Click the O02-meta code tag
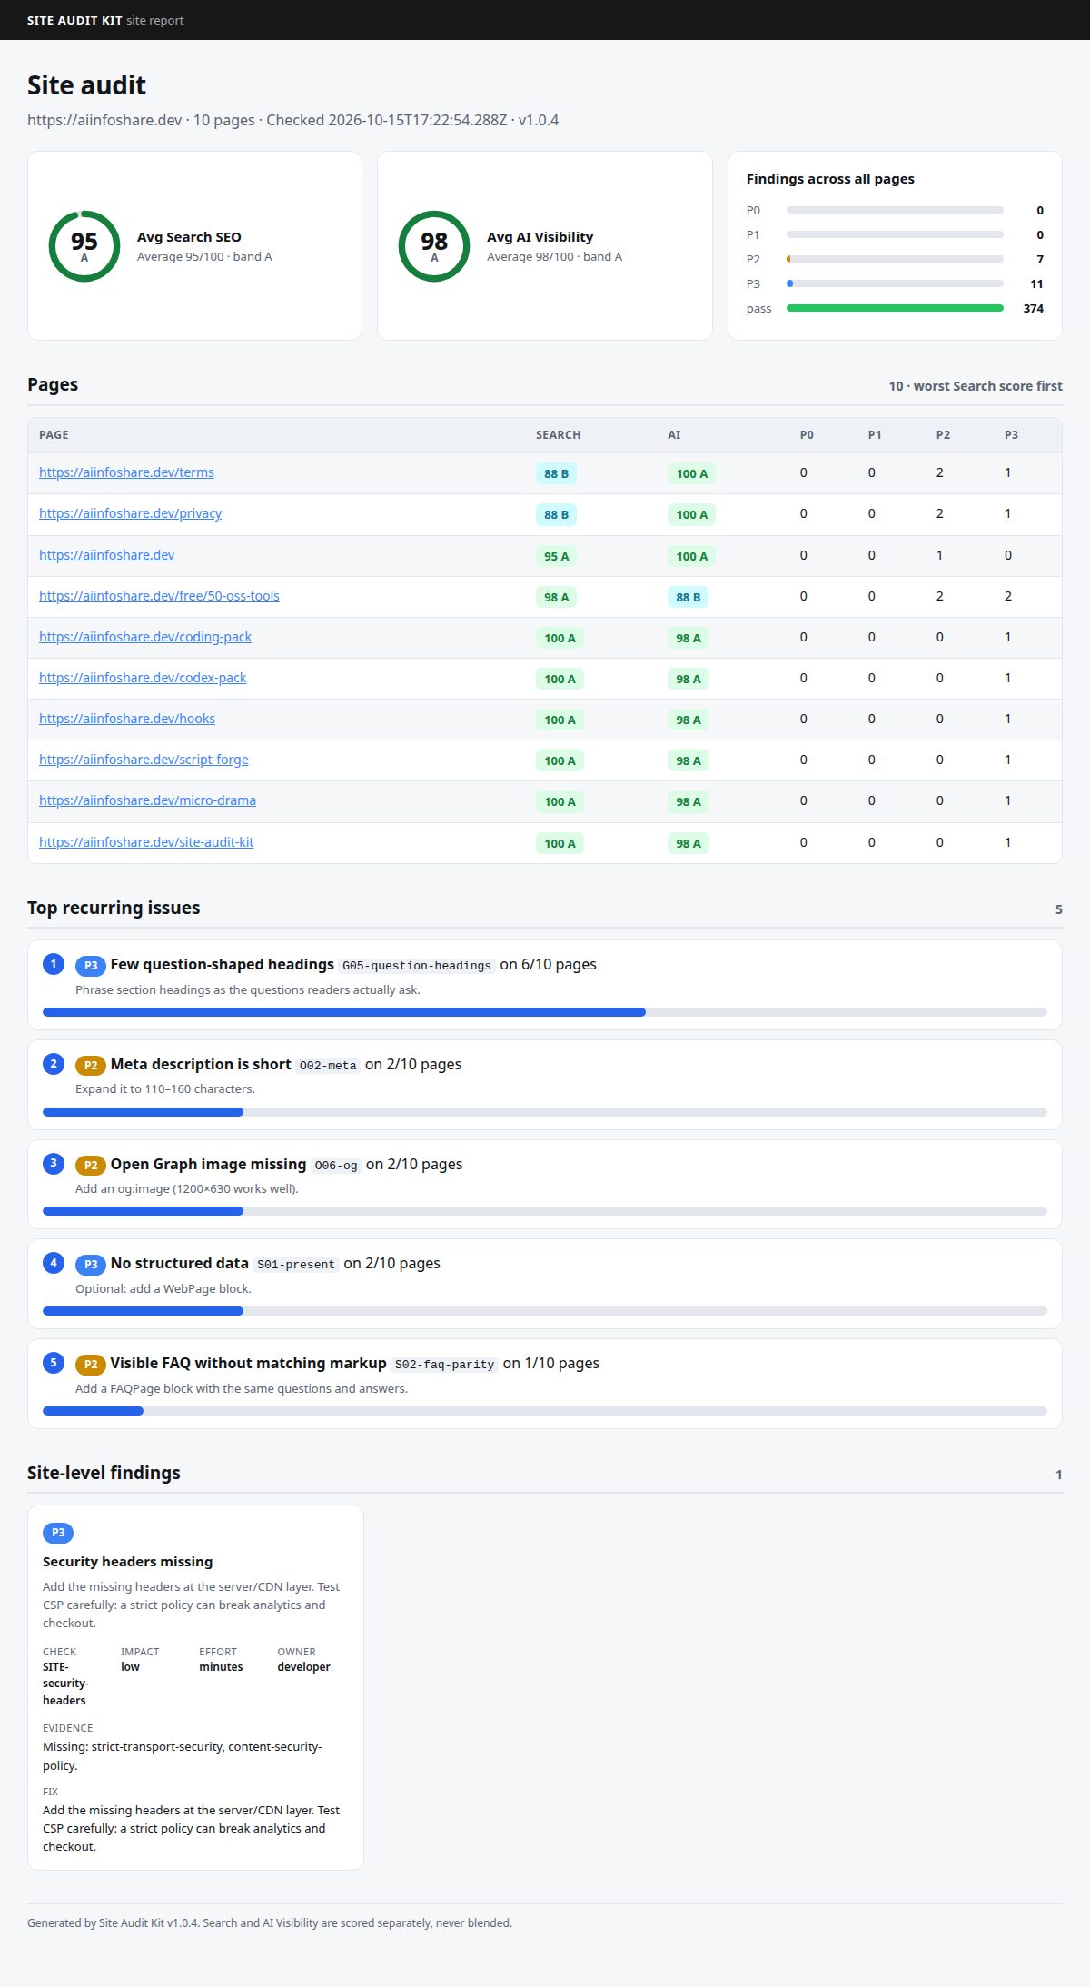Viewport: 1090px width, 1987px height. [x=328, y=1065]
